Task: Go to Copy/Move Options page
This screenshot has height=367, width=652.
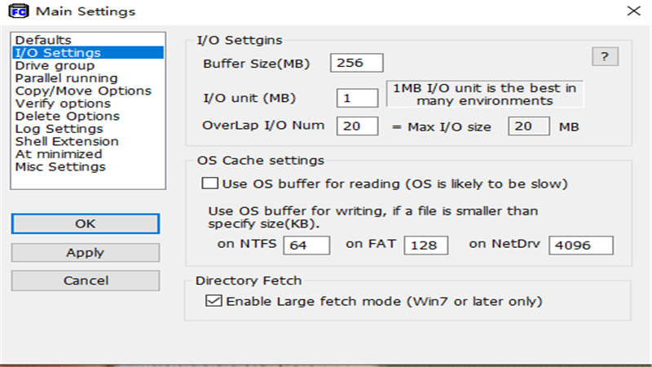Action: point(83,91)
